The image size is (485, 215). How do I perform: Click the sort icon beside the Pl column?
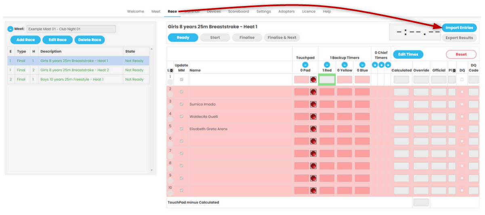click(454, 70)
